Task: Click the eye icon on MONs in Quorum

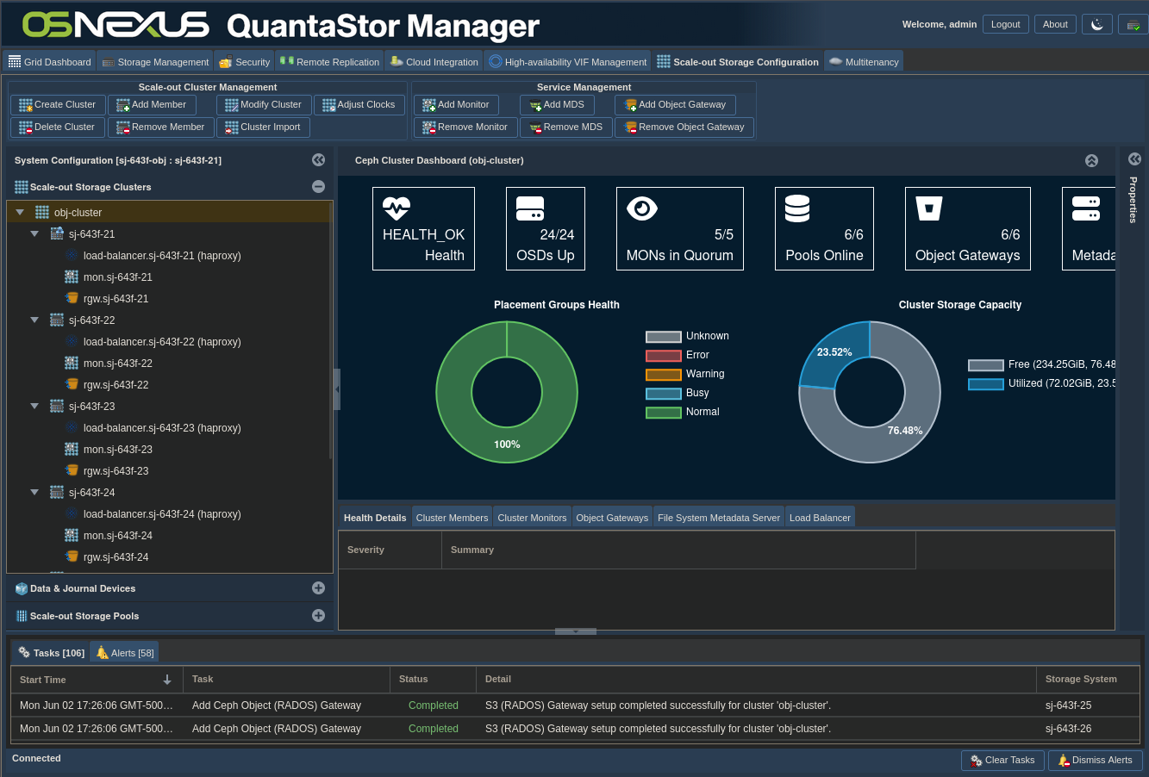Action: pyautogui.click(x=642, y=208)
